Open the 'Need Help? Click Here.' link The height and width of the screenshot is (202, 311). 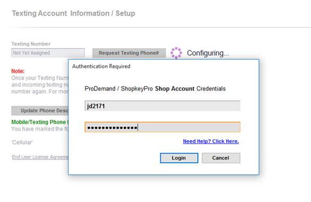[x=211, y=141]
